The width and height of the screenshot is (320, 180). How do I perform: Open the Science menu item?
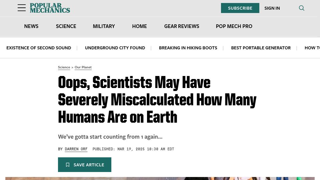[x=66, y=26]
